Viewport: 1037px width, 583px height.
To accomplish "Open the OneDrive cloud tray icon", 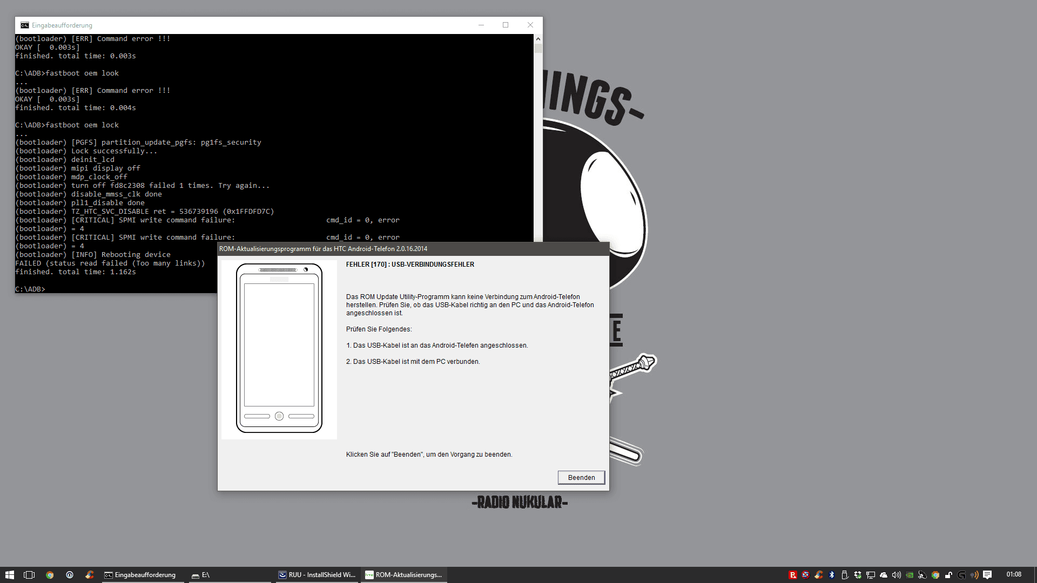I will point(884,575).
